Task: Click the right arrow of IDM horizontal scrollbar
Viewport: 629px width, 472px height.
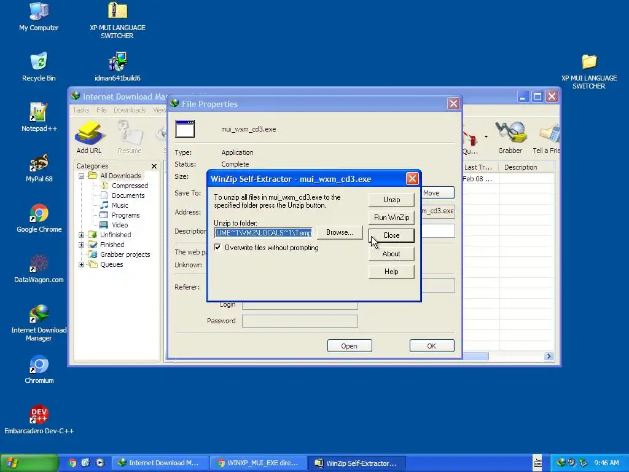Action: (x=549, y=356)
